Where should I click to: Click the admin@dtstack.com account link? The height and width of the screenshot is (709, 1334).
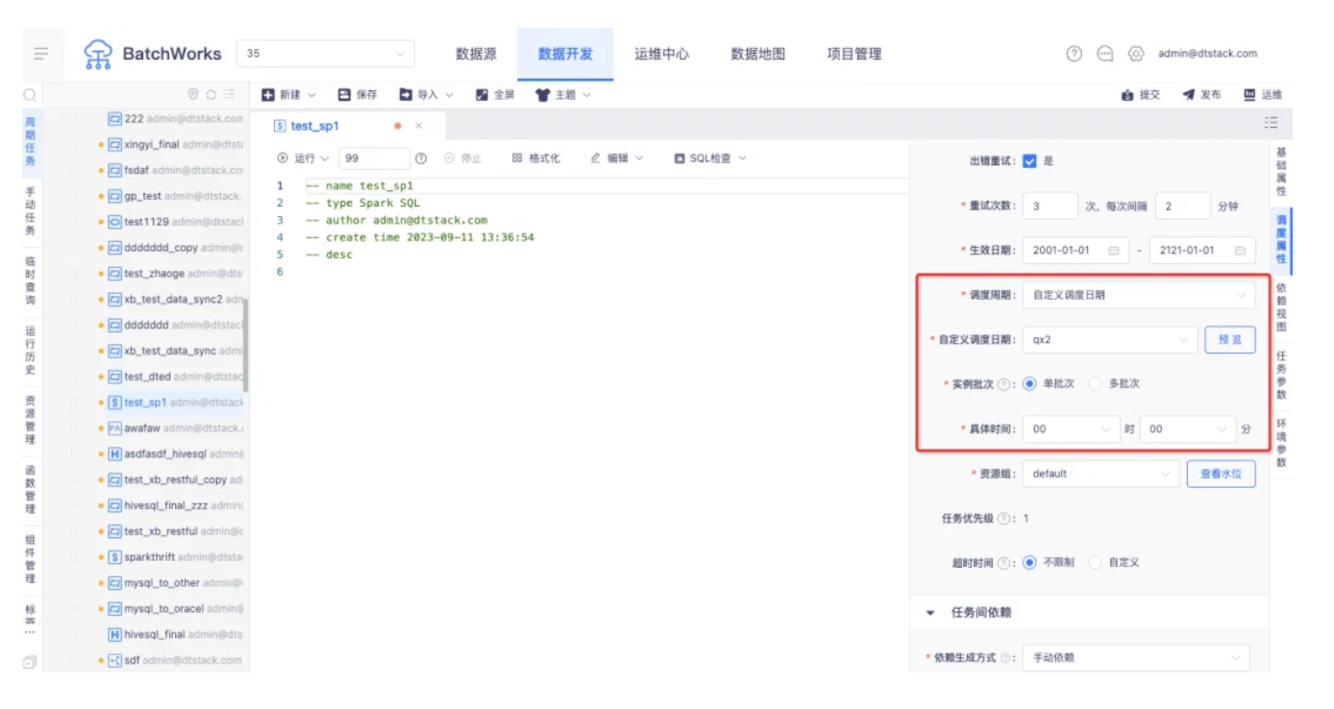click(1208, 54)
